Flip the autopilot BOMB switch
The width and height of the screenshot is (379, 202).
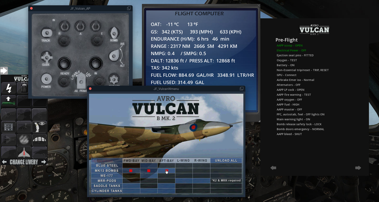click(114, 33)
